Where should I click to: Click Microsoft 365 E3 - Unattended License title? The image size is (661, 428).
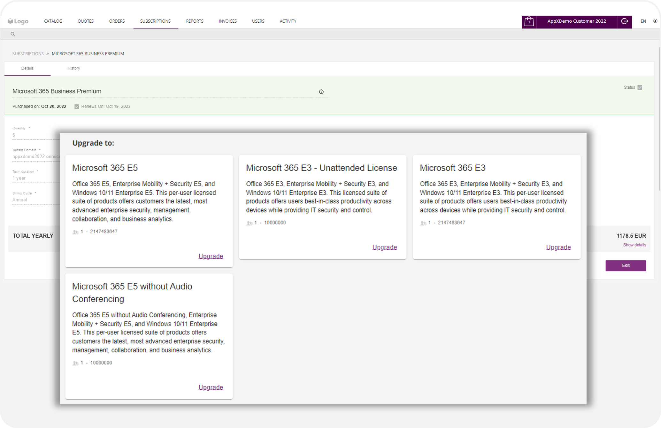[x=321, y=168]
